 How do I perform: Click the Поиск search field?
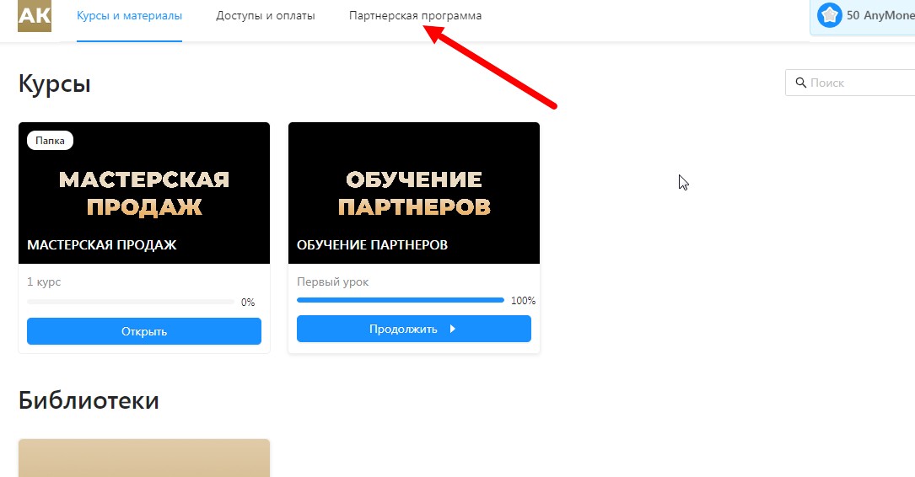pos(850,83)
